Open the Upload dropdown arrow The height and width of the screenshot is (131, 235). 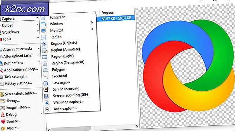pos(38,24)
